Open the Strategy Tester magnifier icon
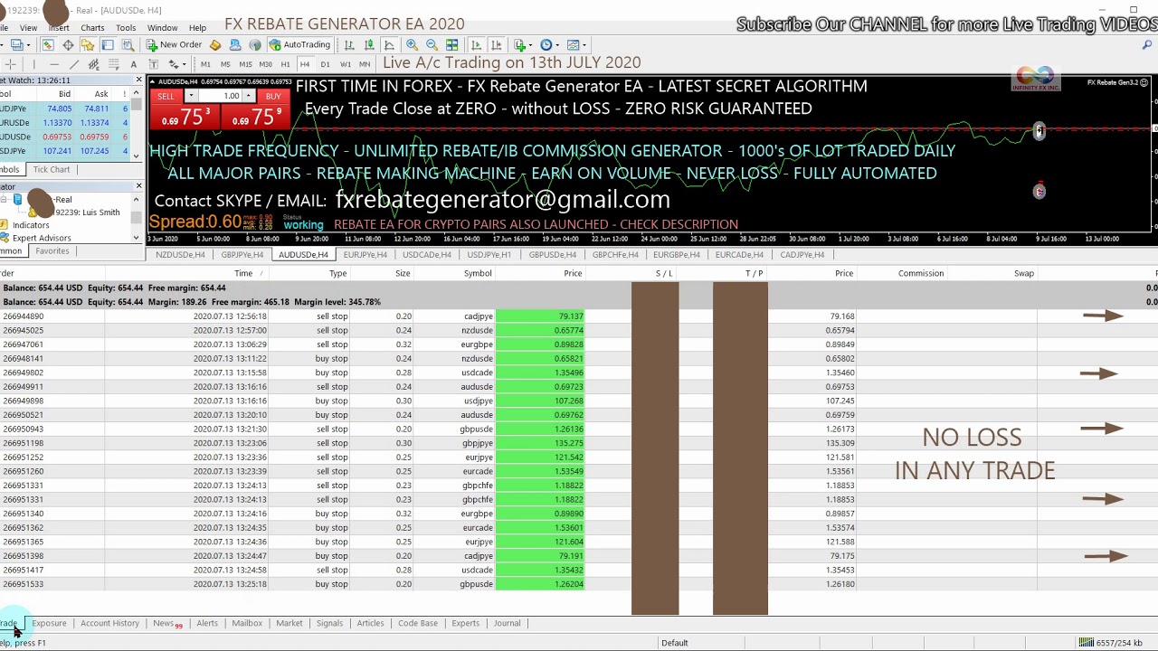Viewport: 1158px width, 651px height. pos(128,44)
